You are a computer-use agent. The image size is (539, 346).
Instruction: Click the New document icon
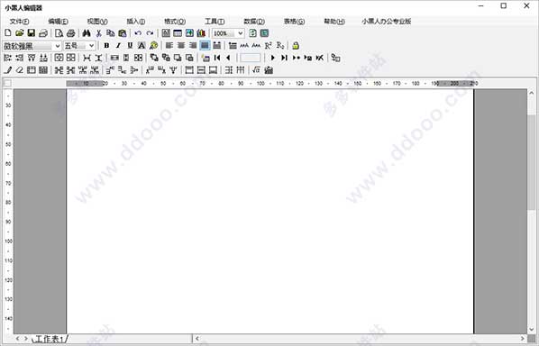8,33
